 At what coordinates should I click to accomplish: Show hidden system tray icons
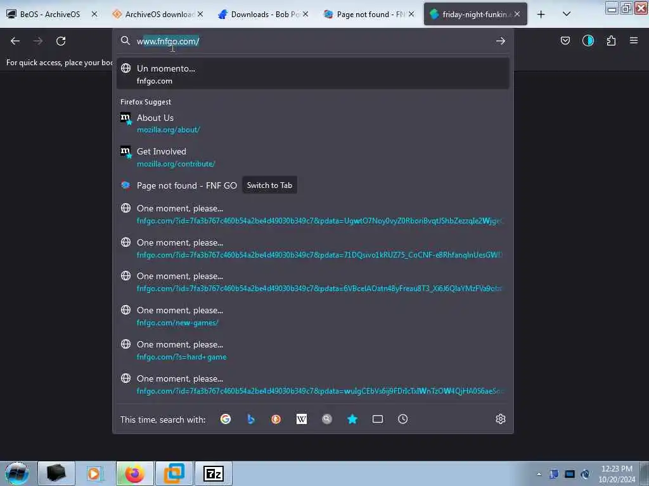[539, 474]
